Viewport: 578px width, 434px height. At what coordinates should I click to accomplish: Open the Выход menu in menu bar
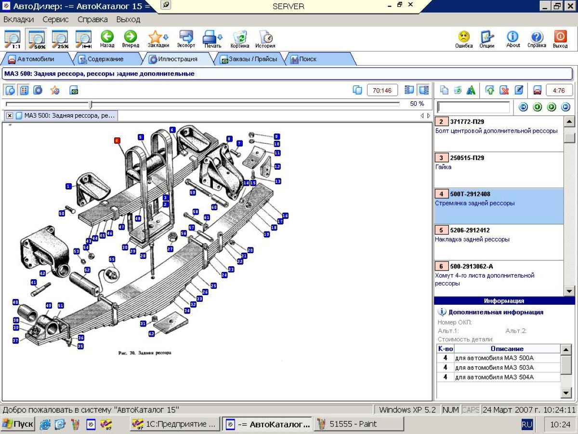click(x=128, y=20)
